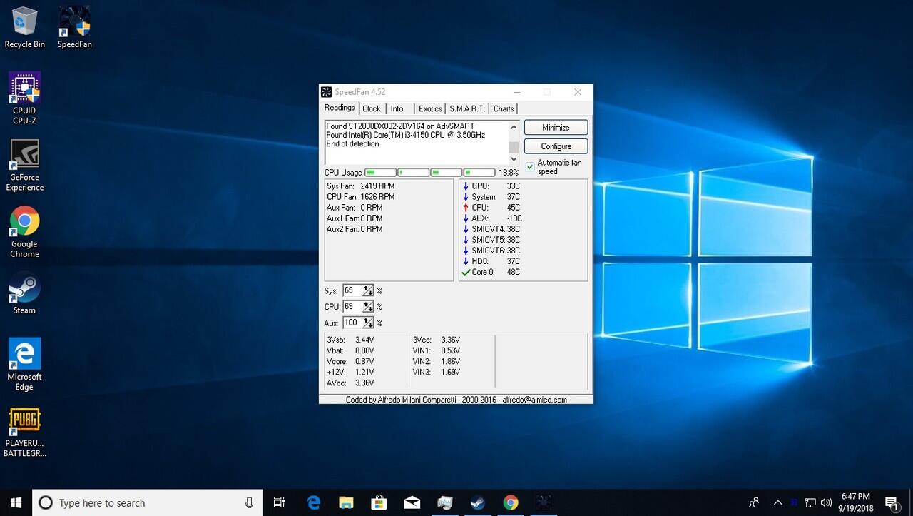Screen dimensions: 913x516
Task: Click the Configure button
Action: (x=556, y=146)
